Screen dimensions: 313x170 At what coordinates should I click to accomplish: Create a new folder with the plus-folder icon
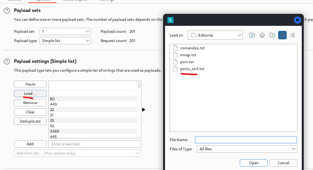click(272, 35)
